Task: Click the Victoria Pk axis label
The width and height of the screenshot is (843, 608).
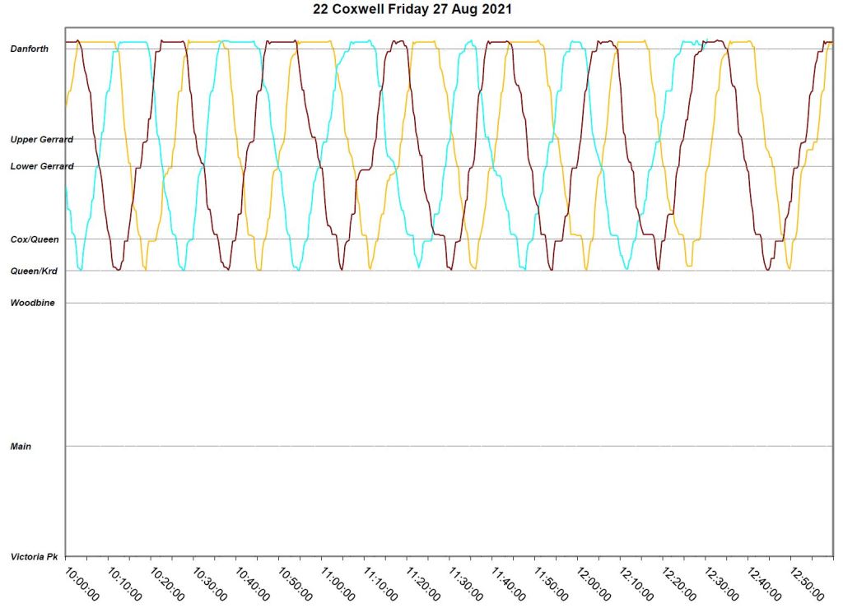Action: pos(34,557)
